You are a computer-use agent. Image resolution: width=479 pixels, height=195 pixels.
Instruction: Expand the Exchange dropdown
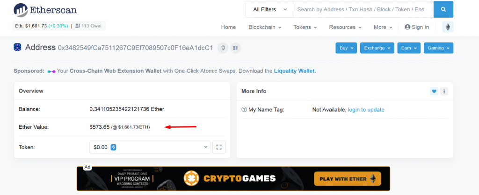click(x=377, y=48)
